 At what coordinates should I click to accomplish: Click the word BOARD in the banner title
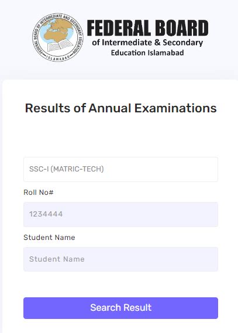(182, 28)
